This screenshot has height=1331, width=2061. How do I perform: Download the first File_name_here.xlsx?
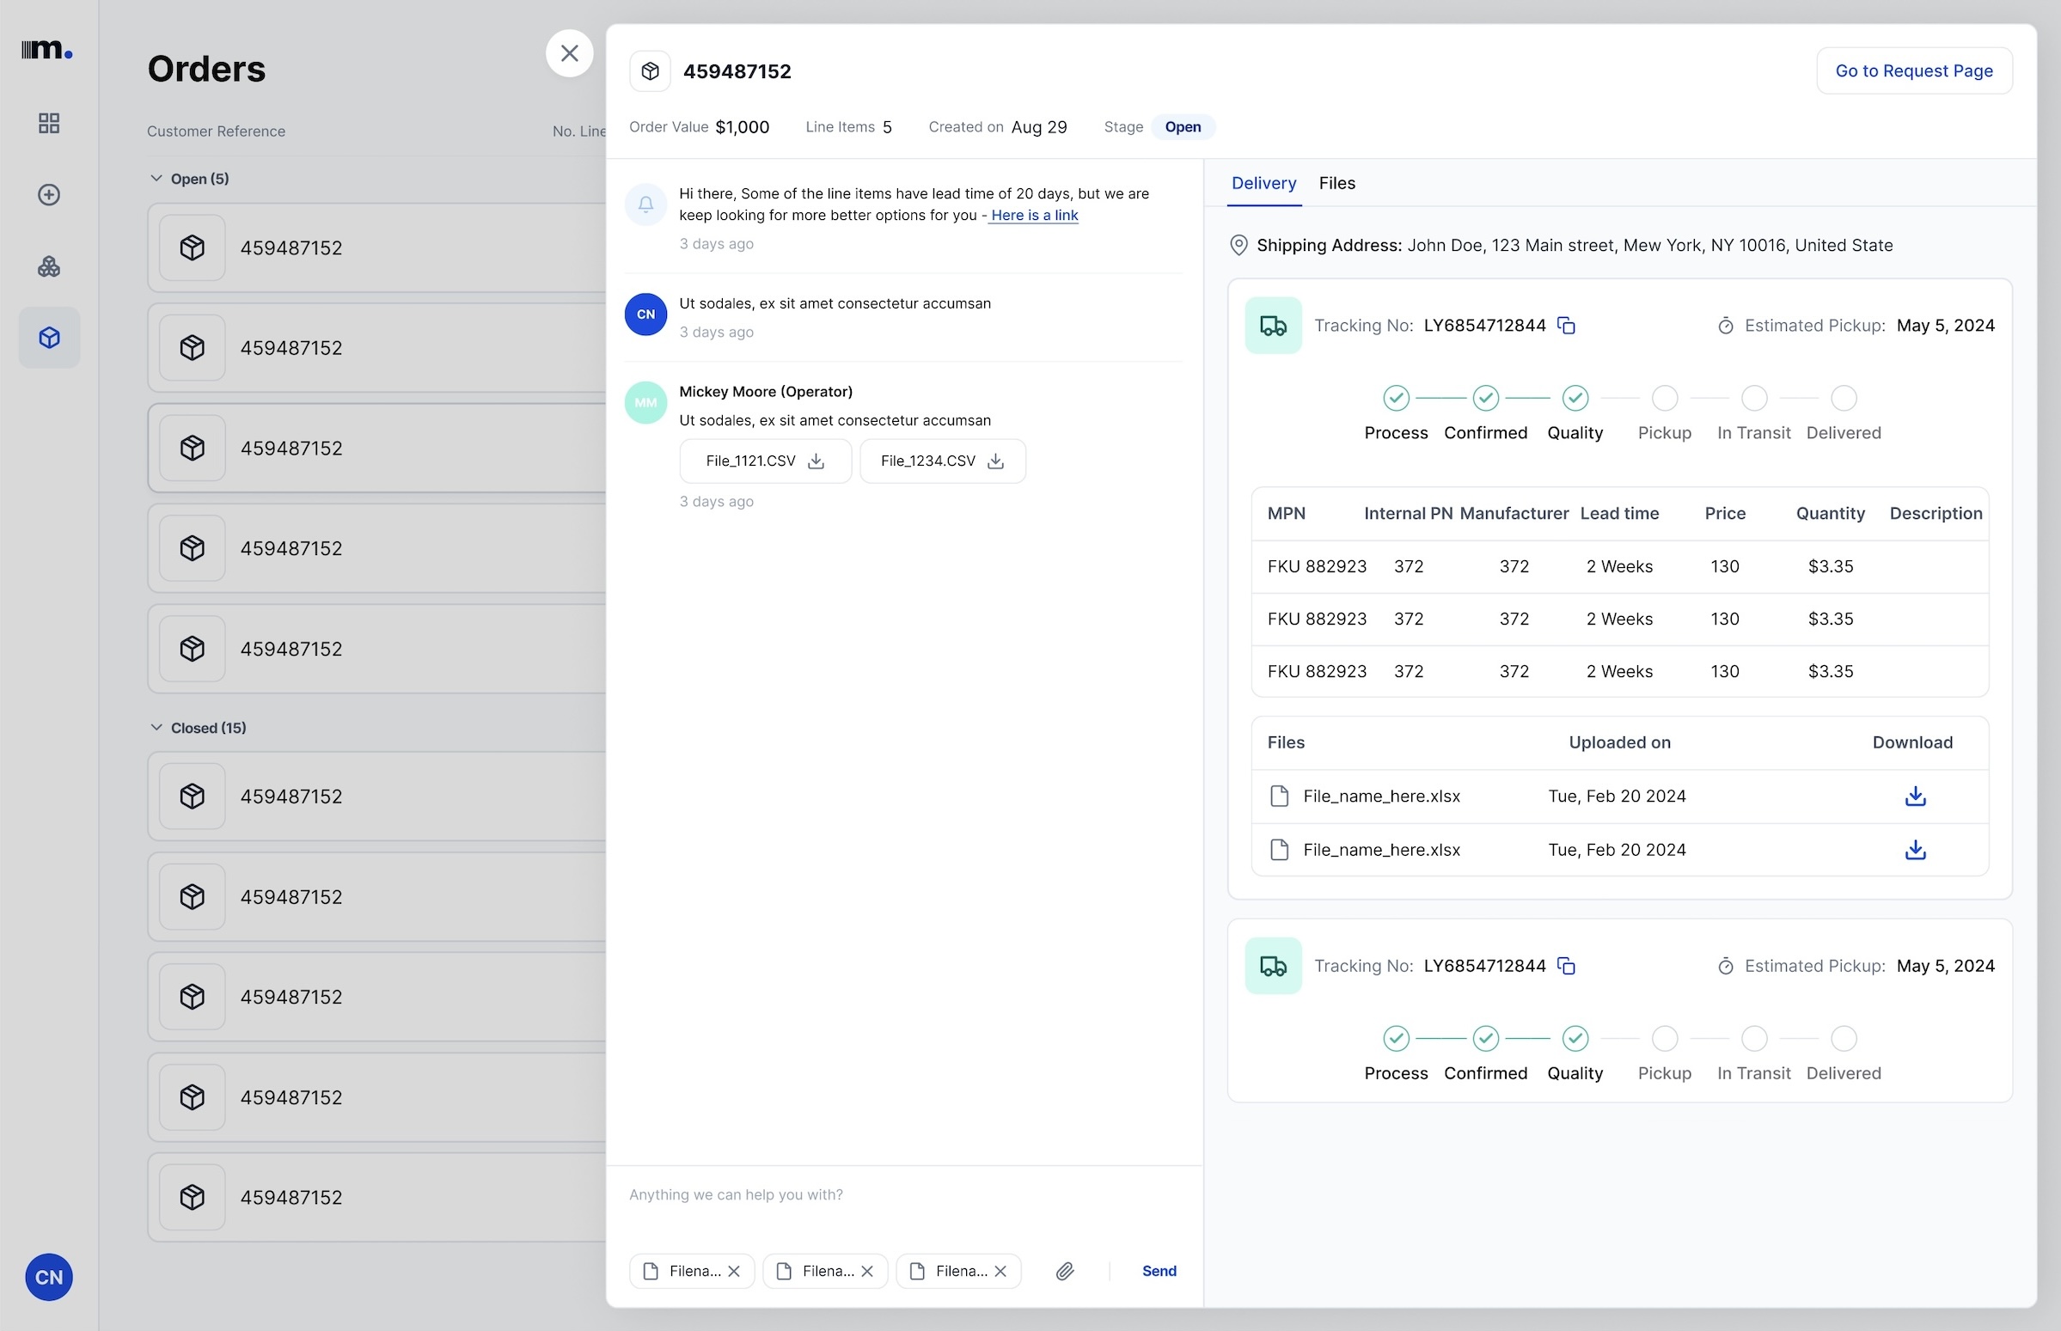click(1915, 796)
